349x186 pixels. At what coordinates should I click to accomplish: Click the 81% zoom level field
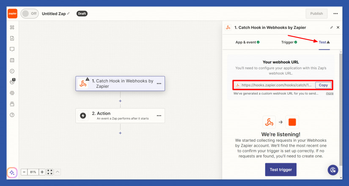click(33, 172)
